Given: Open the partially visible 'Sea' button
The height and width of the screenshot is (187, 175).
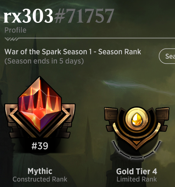Looking at the screenshot, I should tap(167, 56).
